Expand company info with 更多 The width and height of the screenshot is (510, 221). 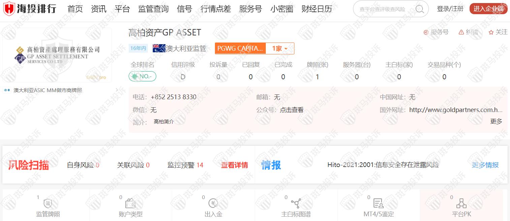coord(496,121)
